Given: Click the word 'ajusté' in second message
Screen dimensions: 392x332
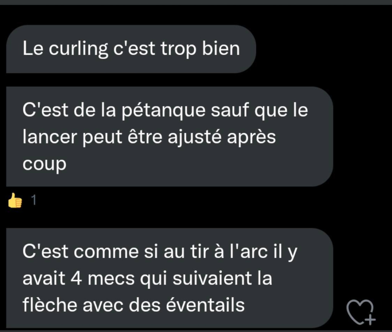Looking at the screenshot, I should pyautogui.click(x=194, y=138).
